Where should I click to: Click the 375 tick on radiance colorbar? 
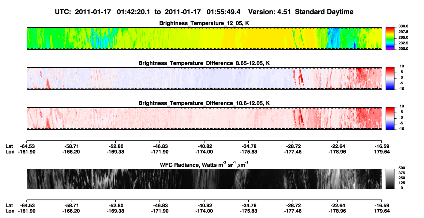[402, 173]
